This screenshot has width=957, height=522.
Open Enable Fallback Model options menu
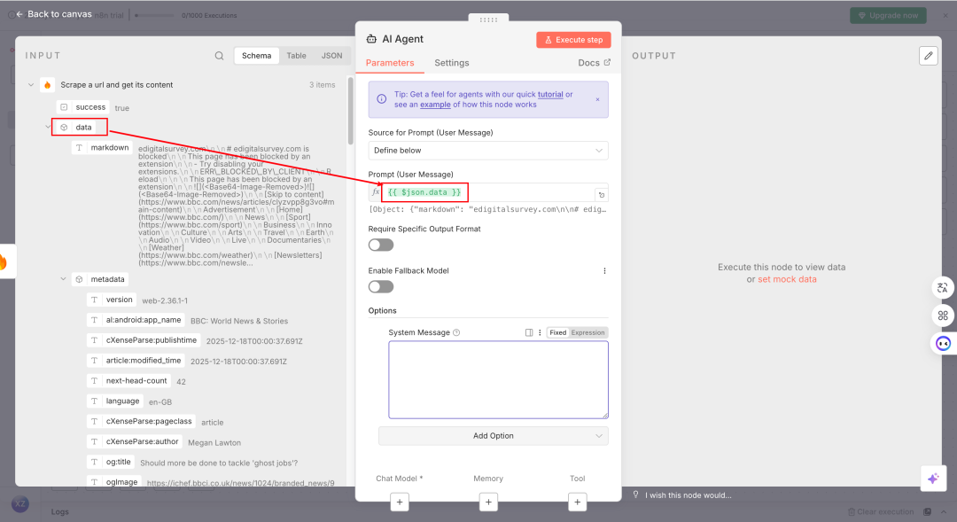(x=604, y=271)
